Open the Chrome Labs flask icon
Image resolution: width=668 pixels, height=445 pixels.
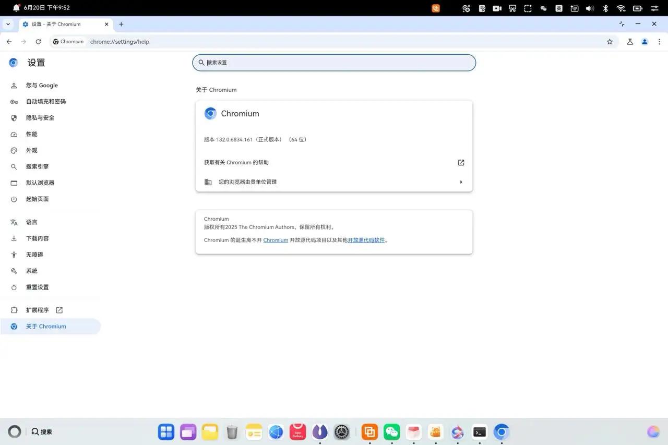click(630, 42)
